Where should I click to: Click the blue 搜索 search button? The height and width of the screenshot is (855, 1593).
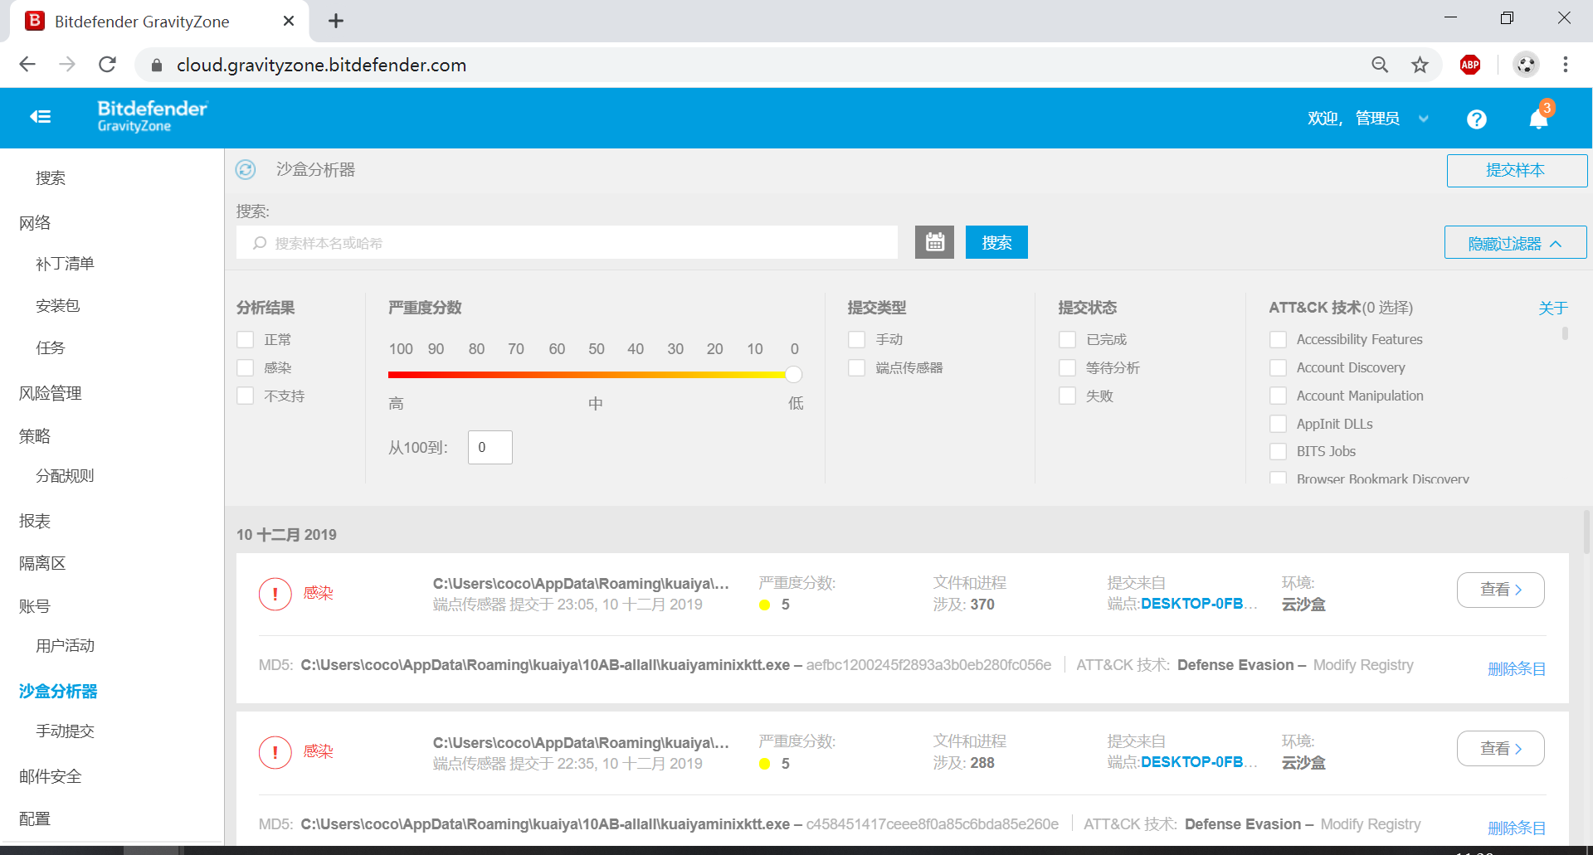[996, 242]
